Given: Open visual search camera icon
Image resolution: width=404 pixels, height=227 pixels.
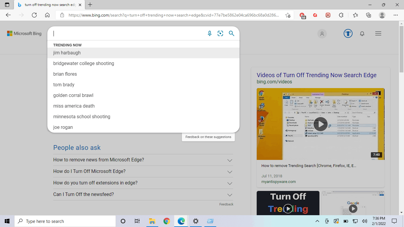Looking at the screenshot, I should click(x=220, y=33).
